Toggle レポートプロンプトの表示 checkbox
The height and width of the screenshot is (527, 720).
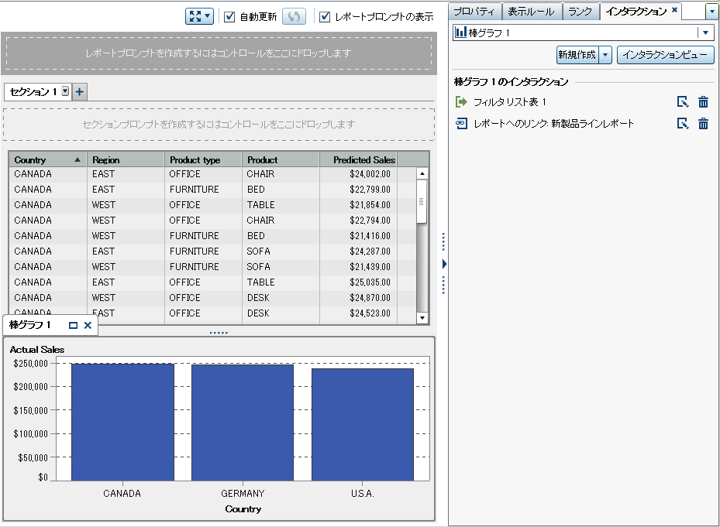point(325,16)
